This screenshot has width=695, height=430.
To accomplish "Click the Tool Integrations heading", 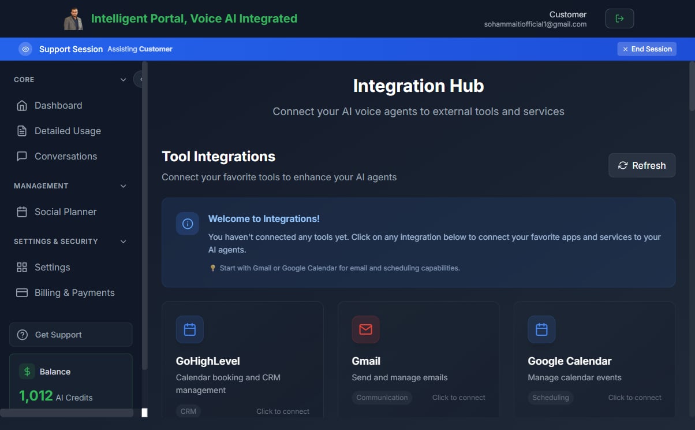I will [219, 157].
